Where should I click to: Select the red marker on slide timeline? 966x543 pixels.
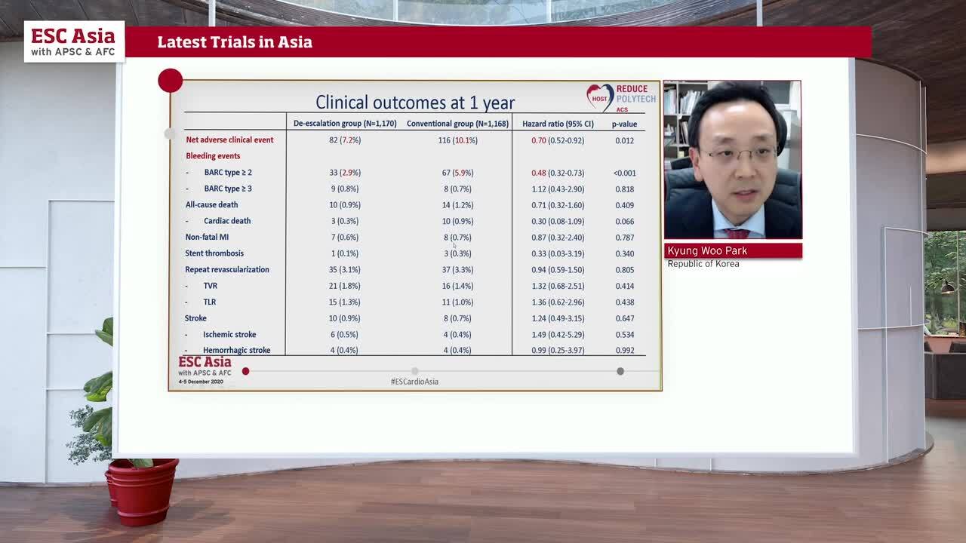245,371
